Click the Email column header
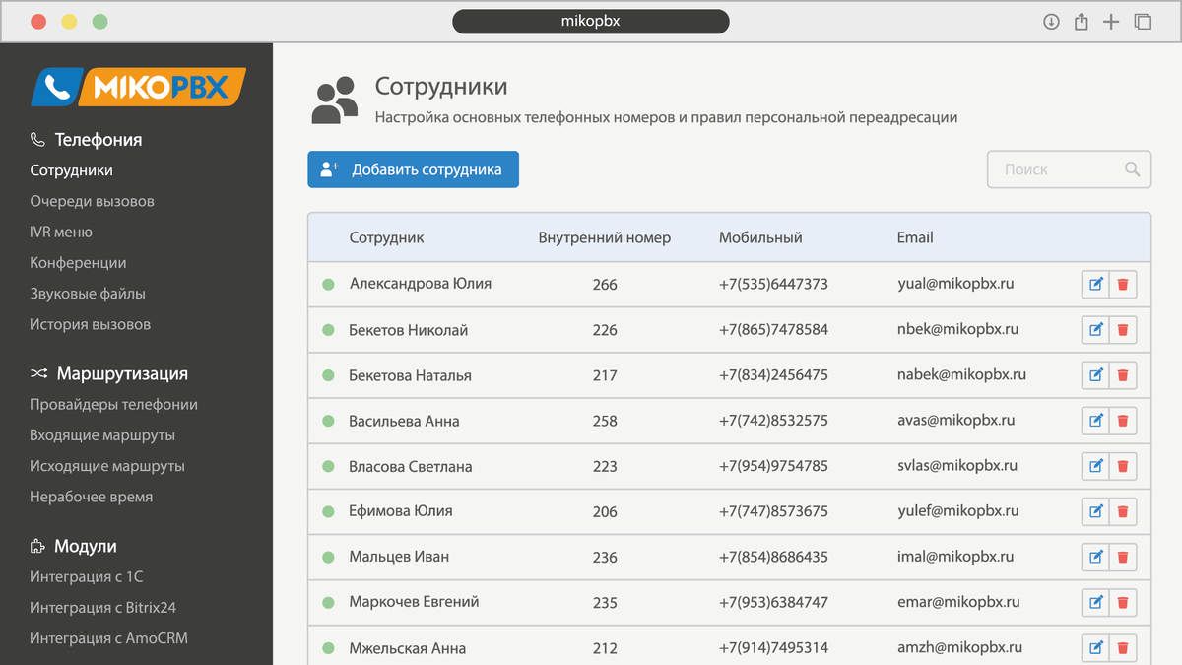The width and height of the screenshot is (1182, 665). tap(915, 237)
